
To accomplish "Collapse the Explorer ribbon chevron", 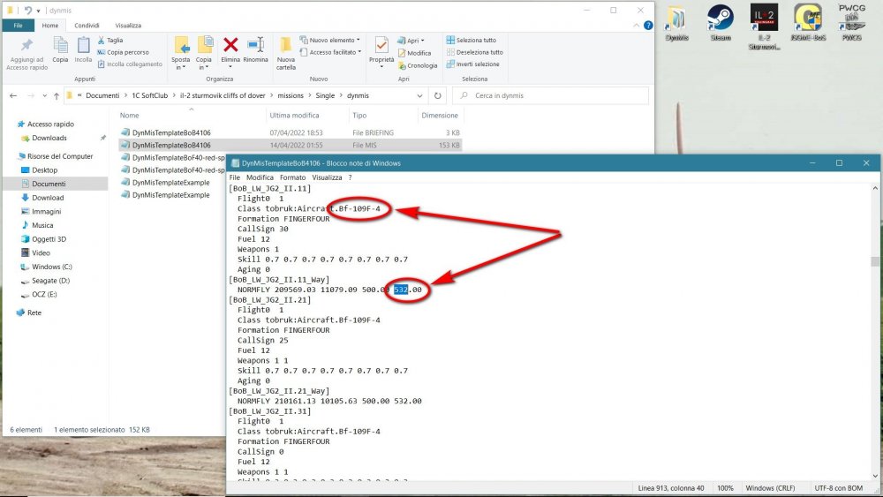I will [x=637, y=26].
